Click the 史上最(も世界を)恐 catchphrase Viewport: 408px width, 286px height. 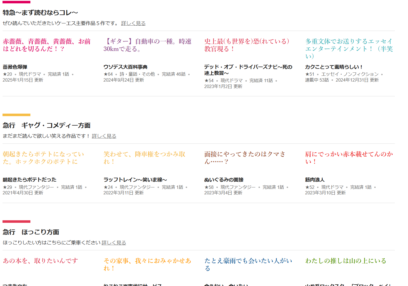coord(247,45)
